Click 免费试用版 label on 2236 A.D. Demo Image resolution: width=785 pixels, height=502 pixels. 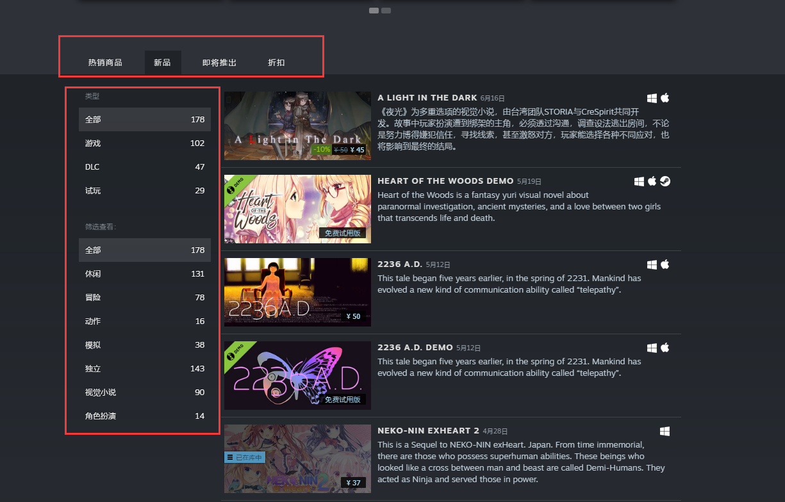pyautogui.click(x=342, y=400)
